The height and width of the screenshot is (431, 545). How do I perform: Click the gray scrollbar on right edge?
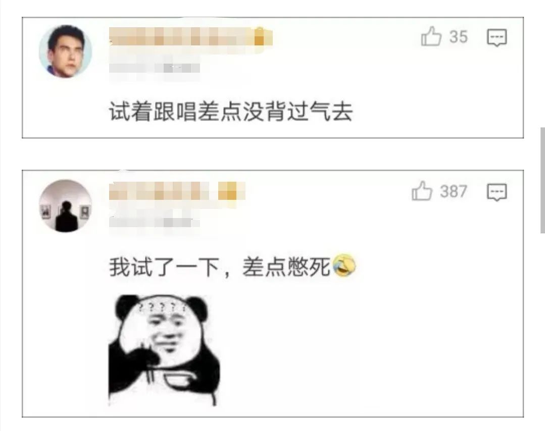tap(542, 180)
